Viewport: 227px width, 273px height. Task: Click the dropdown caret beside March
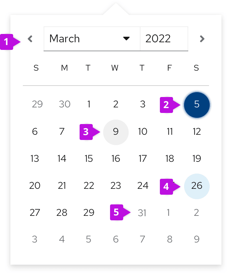tap(127, 38)
